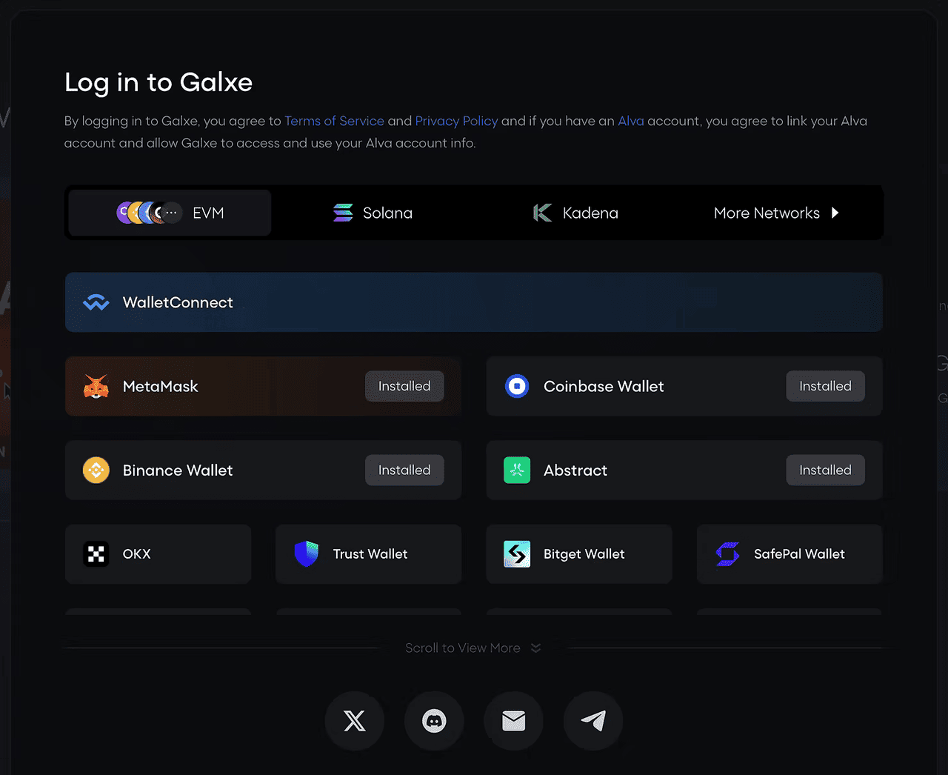948x775 pixels.
Task: Click Installed badge on Abstract
Action: point(825,470)
